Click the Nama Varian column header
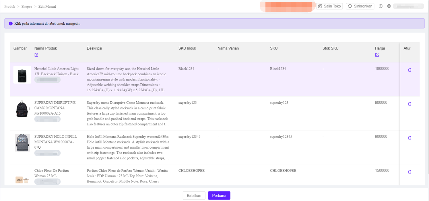 (x=228, y=48)
